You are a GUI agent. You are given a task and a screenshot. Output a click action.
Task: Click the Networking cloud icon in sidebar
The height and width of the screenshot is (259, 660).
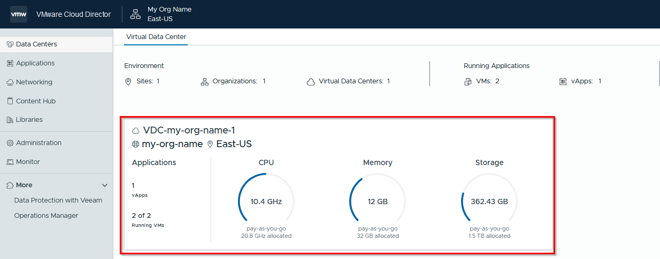coord(10,82)
